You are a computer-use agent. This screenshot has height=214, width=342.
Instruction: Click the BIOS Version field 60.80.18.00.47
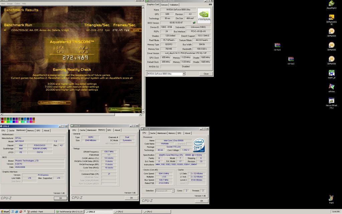[x=176, y=23]
